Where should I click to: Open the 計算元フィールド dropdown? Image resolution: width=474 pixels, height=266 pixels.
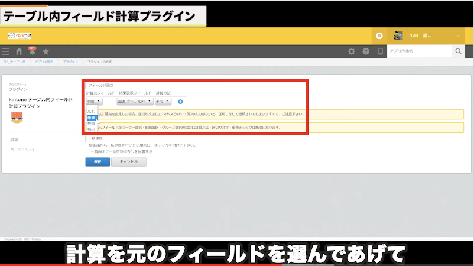[x=94, y=102]
